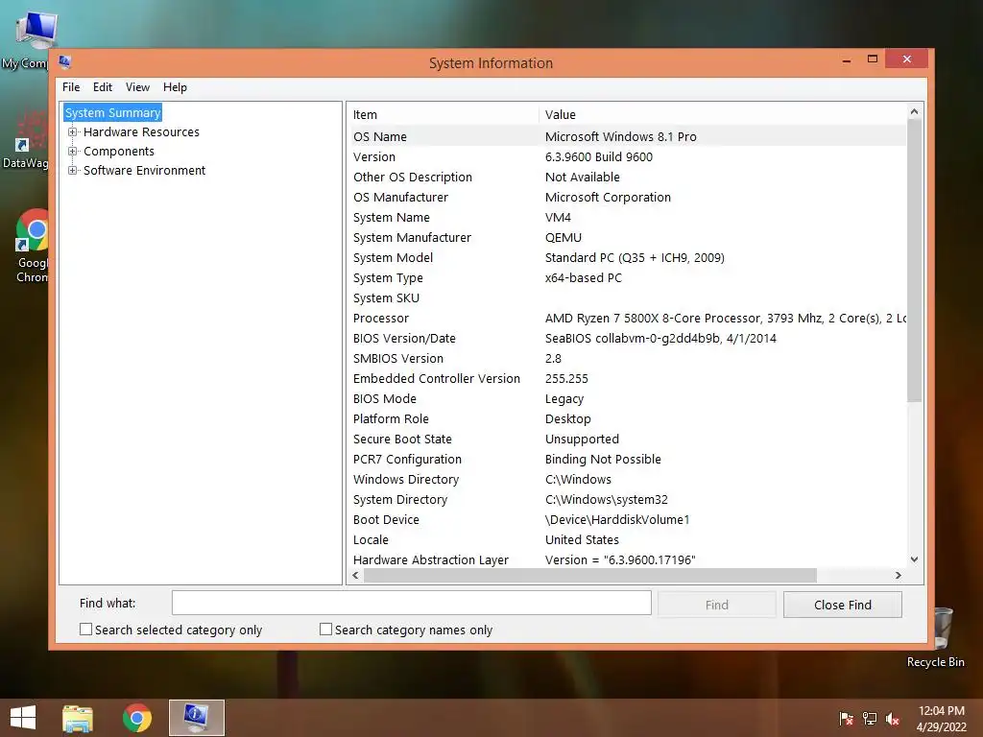Open the Edit menu
The image size is (983, 737).
102,87
